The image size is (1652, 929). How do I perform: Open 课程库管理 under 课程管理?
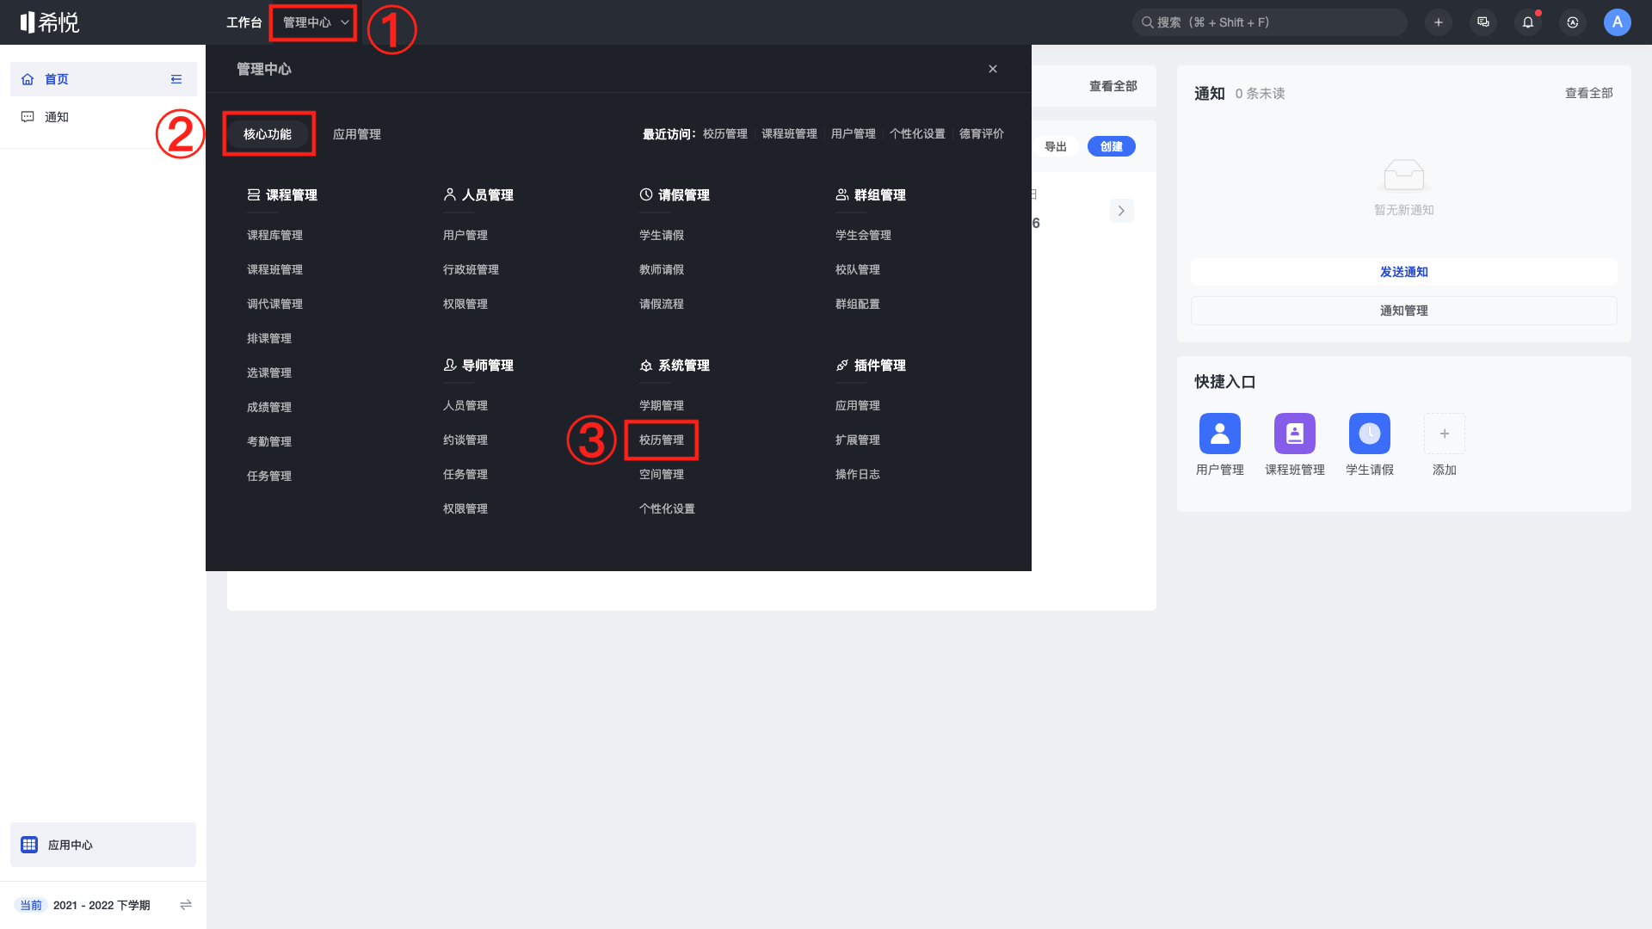(274, 235)
